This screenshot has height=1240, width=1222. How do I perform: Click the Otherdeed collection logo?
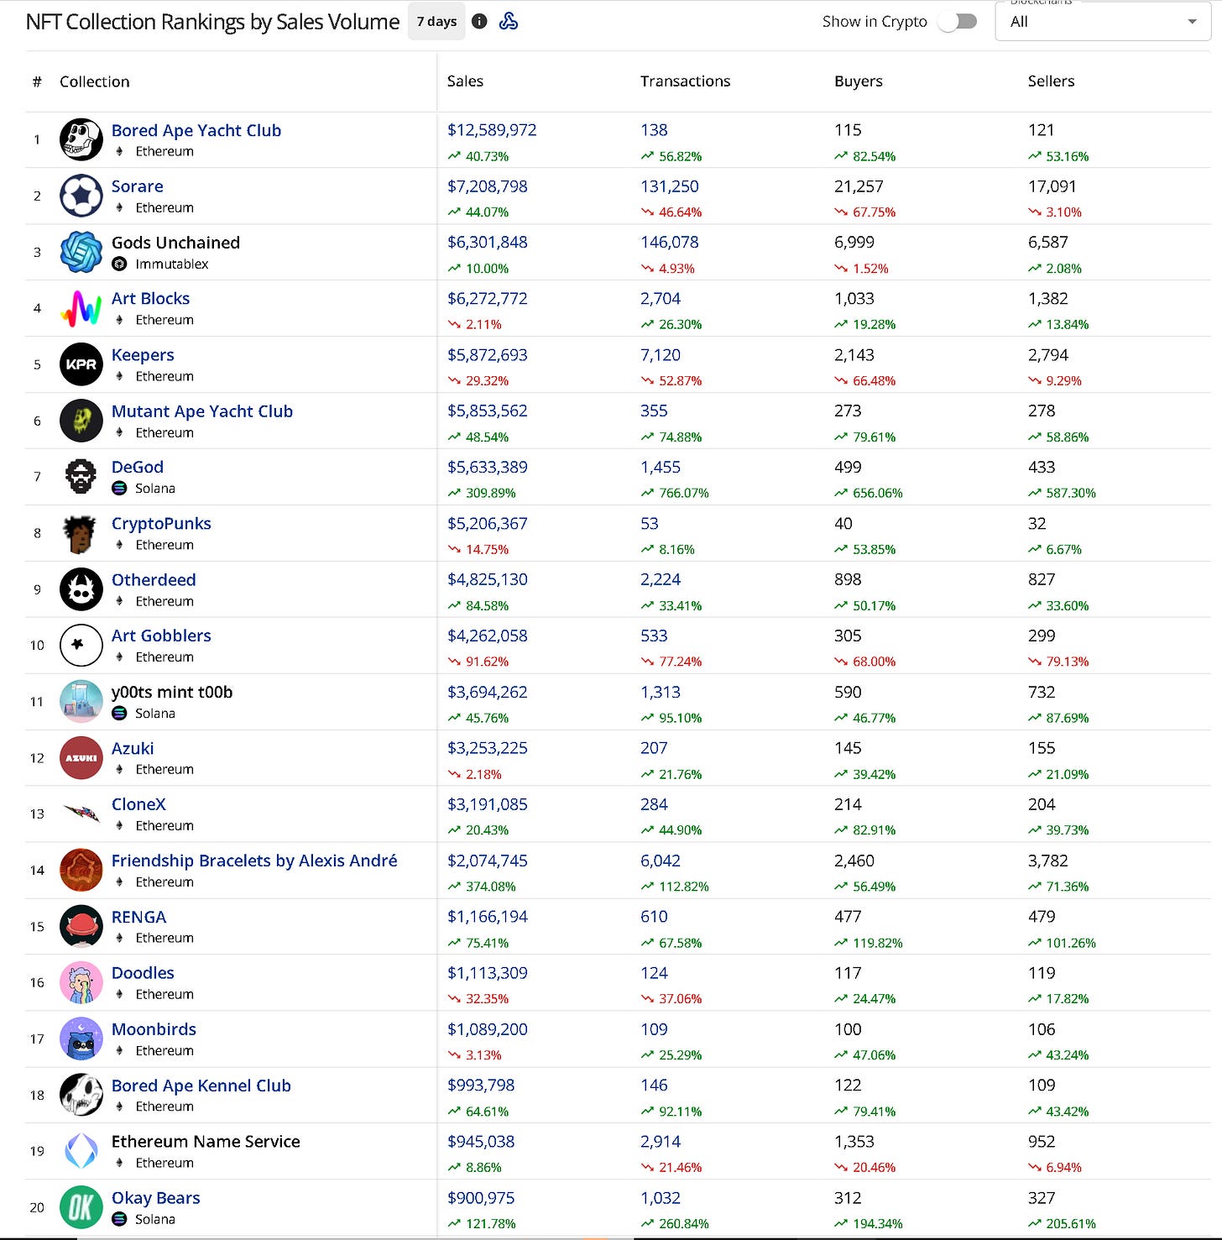tap(81, 589)
